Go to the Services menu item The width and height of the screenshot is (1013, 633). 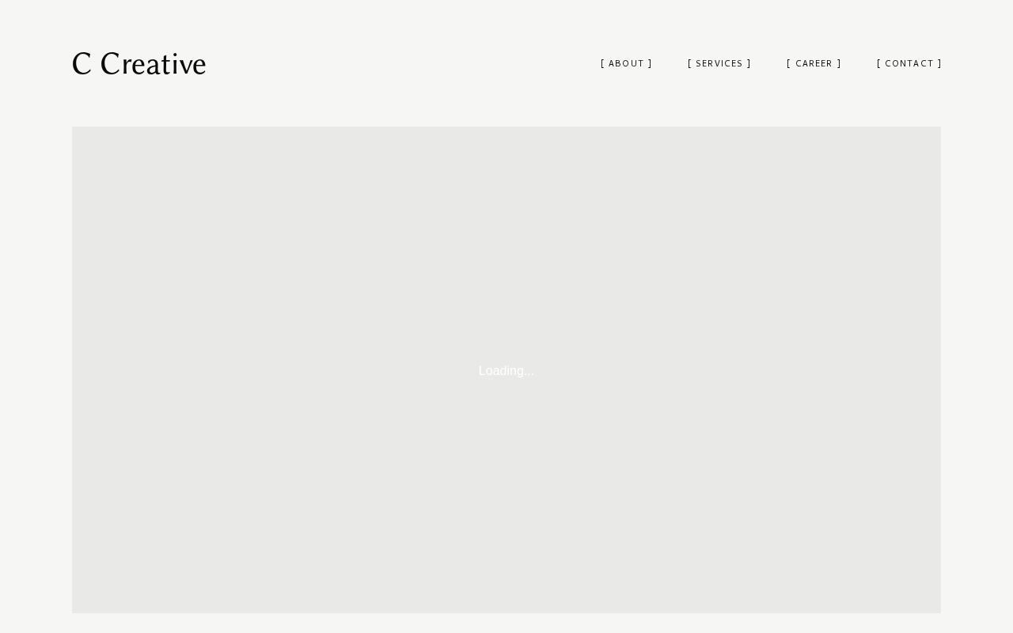[x=719, y=63]
